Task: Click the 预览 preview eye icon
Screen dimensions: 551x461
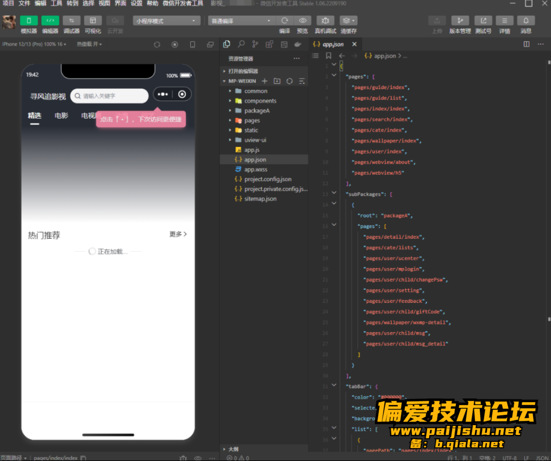Action: (x=302, y=21)
